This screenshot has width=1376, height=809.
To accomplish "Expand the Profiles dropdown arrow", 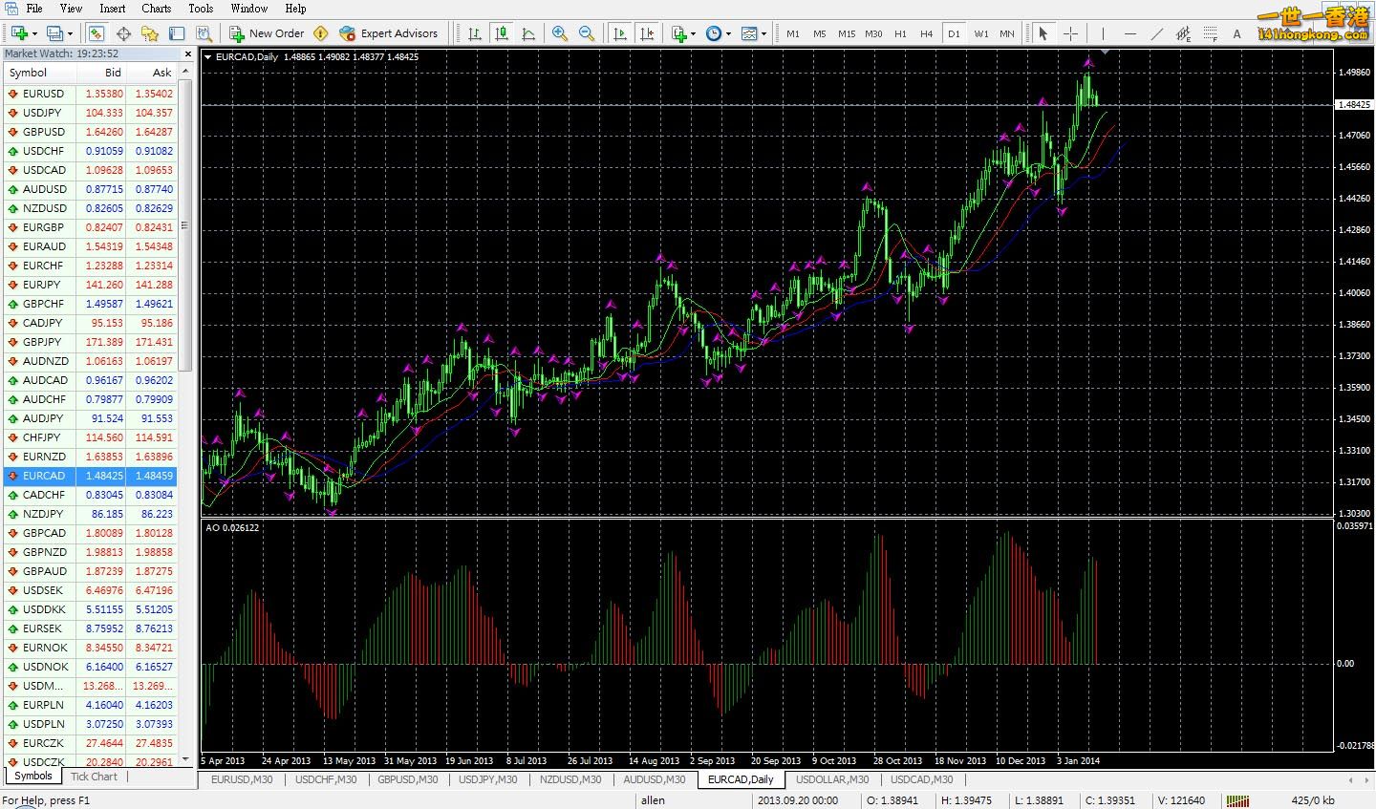I will pos(70,33).
